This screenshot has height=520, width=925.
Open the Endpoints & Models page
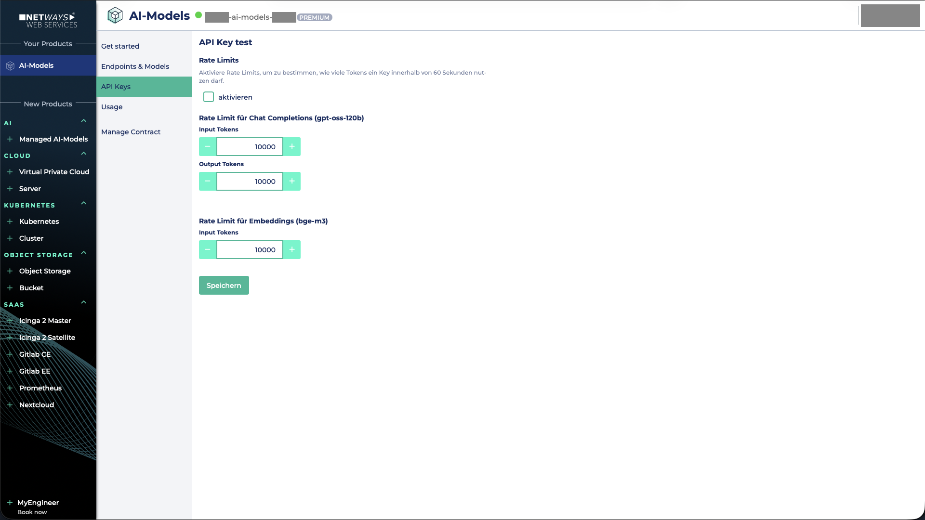(135, 66)
